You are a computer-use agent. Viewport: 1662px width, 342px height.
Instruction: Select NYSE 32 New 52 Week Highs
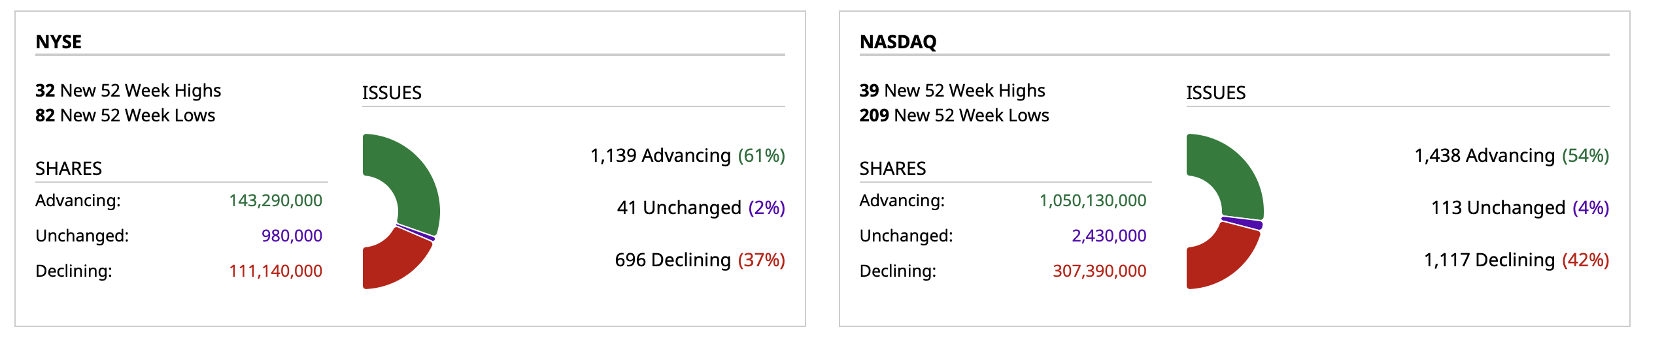point(128,90)
